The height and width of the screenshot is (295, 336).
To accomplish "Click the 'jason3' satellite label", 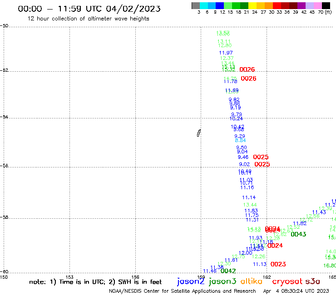I will click(222, 281).
